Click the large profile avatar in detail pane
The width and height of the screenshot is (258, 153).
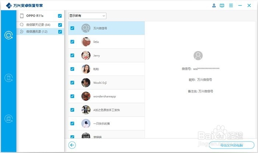(198, 56)
